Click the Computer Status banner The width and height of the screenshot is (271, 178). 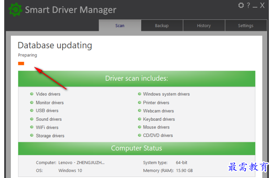tap(137, 149)
